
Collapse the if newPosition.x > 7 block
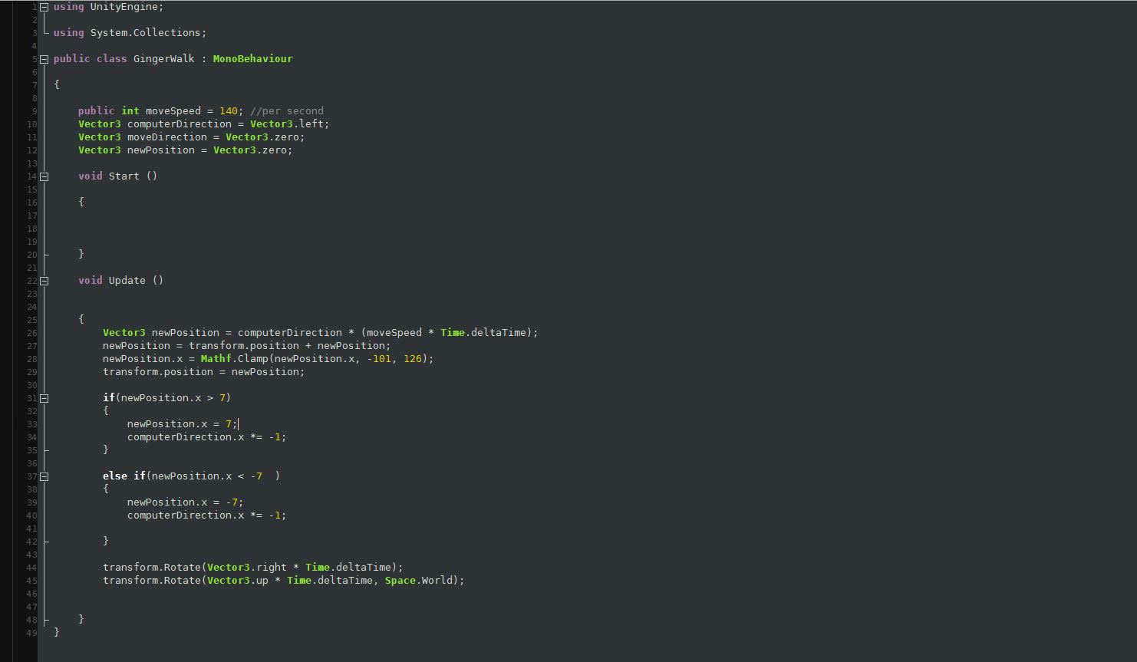44,398
